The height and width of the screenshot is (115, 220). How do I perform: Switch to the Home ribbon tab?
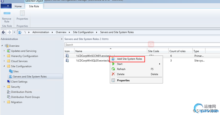18,6
